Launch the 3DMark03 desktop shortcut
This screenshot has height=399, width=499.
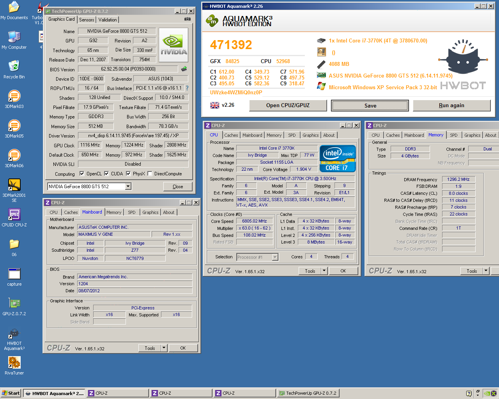tap(14, 99)
